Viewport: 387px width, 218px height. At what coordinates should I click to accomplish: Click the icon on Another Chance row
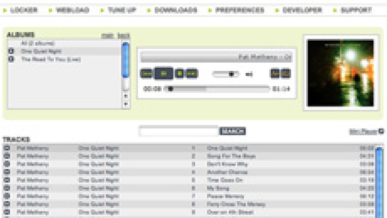point(6,172)
